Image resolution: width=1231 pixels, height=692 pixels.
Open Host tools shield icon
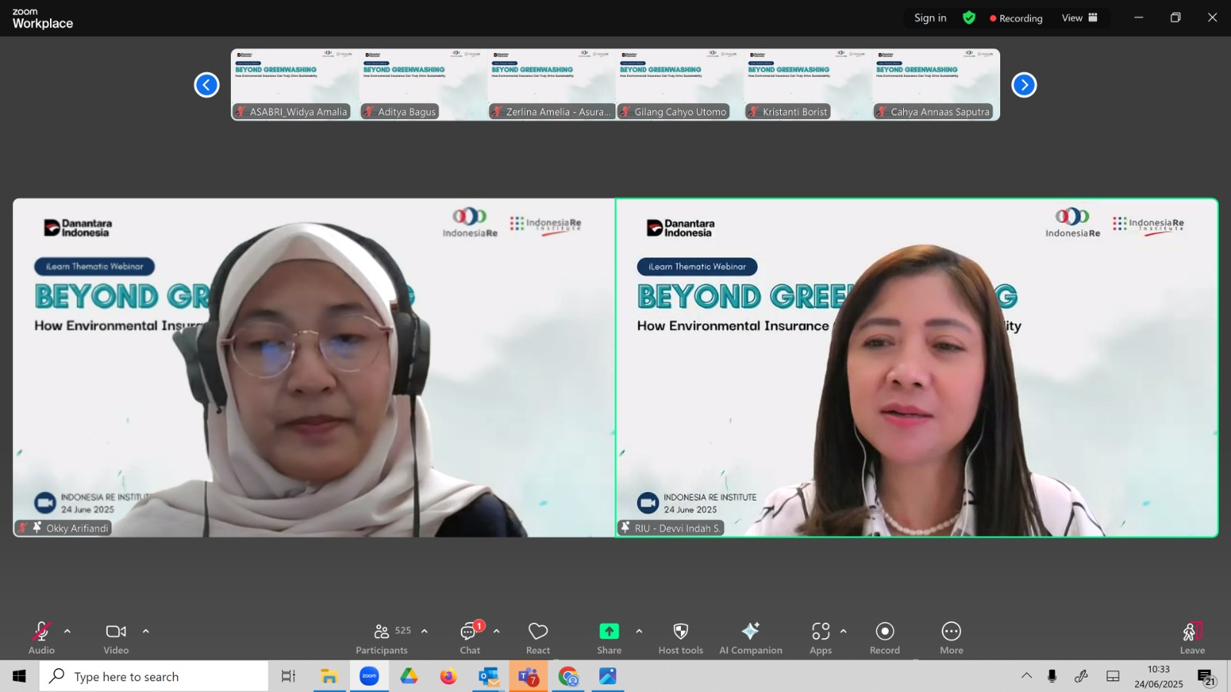coord(680,637)
